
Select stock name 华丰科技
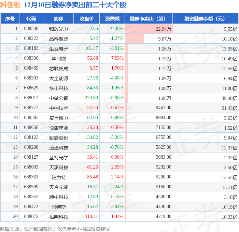pyautogui.click(x=58, y=88)
